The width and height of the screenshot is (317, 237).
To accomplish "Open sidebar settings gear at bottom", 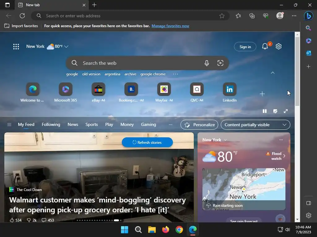I will pos(309,215).
